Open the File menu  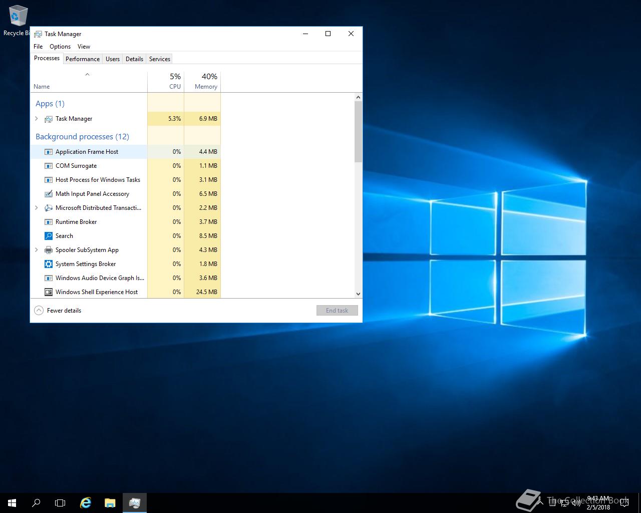[x=38, y=47]
